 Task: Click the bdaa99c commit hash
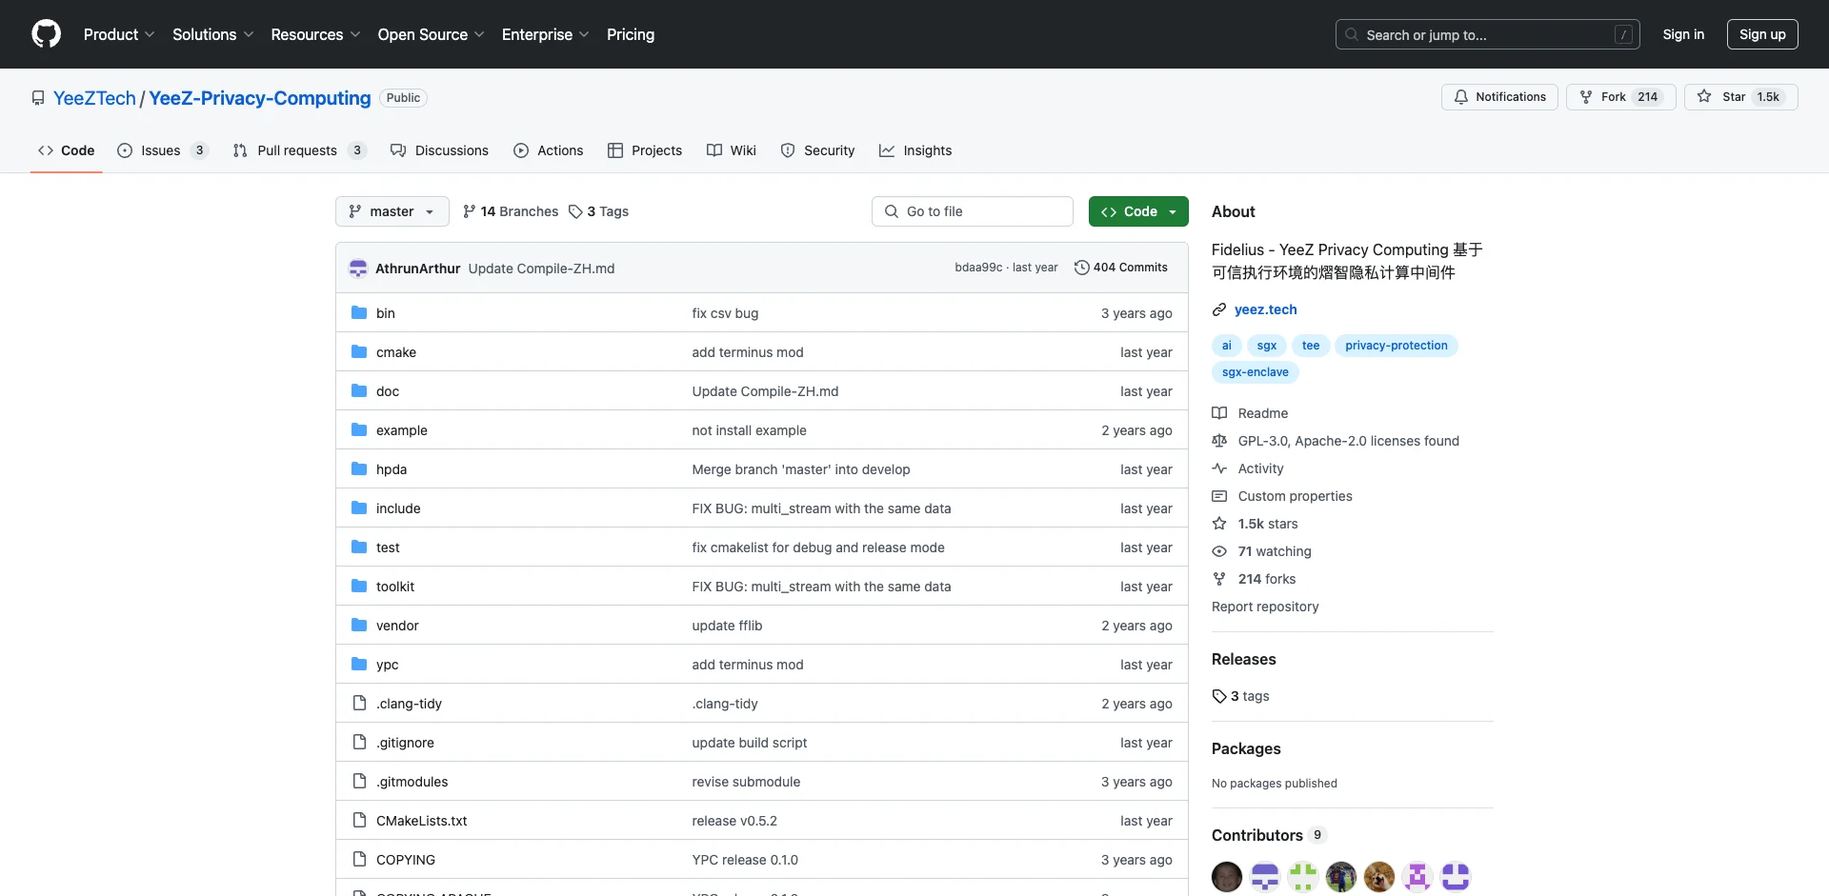click(978, 268)
